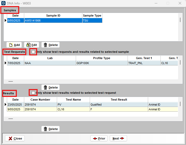Screen dimensions: 186x145
Task: Go to Next record
Action: point(118,138)
